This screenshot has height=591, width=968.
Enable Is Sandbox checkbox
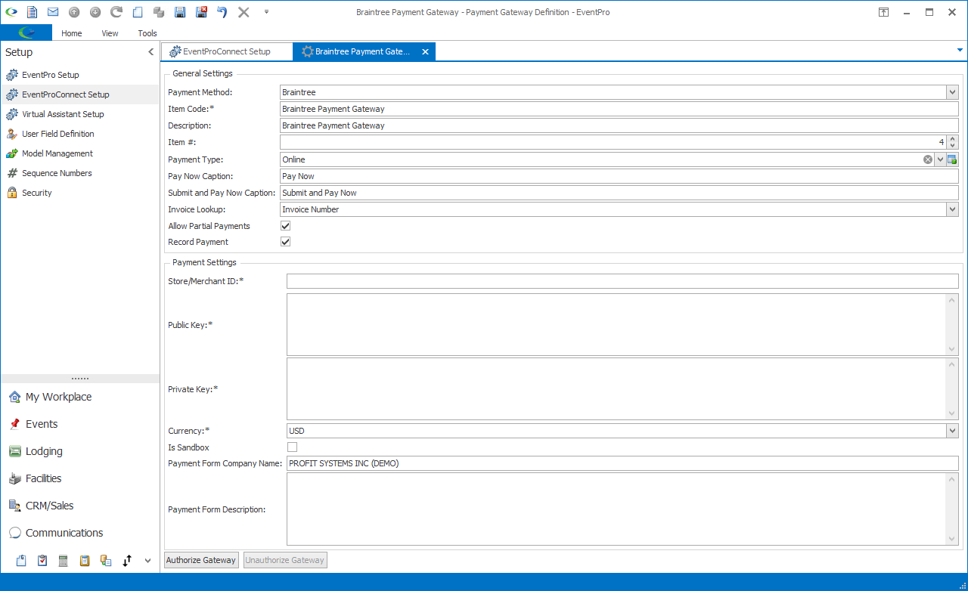[292, 447]
